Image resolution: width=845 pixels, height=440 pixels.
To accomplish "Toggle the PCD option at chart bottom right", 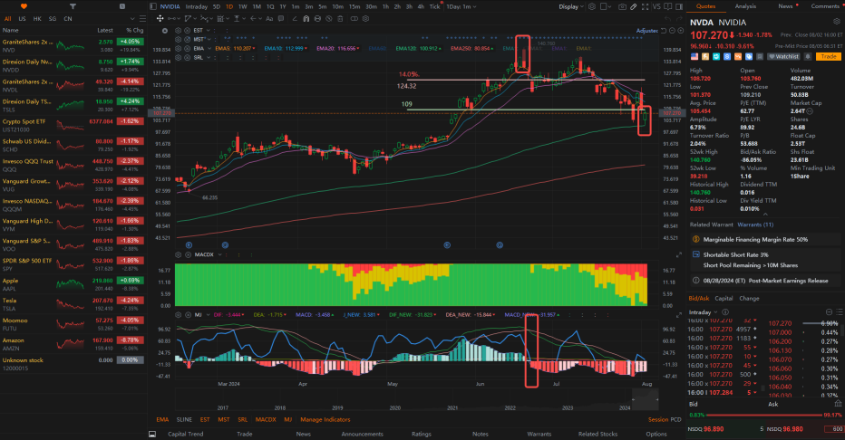I will (675, 419).
